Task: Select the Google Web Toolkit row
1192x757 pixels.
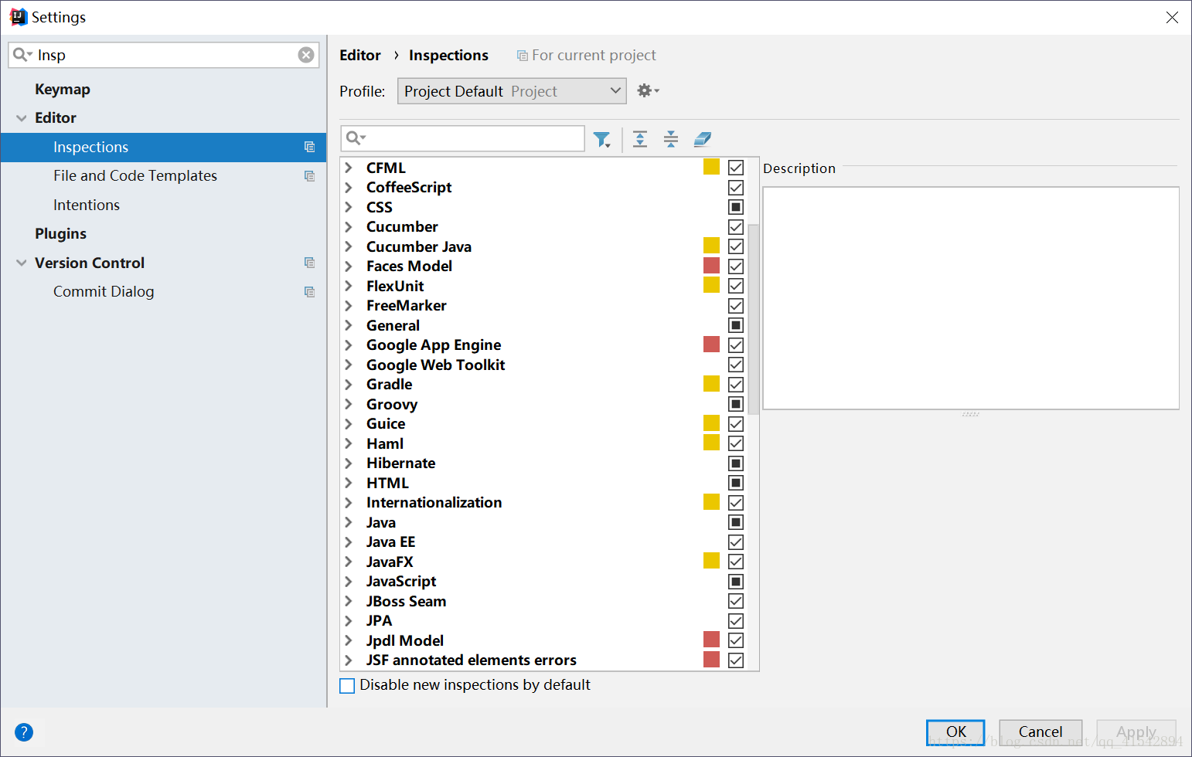Action: click(x=543, y=365)
